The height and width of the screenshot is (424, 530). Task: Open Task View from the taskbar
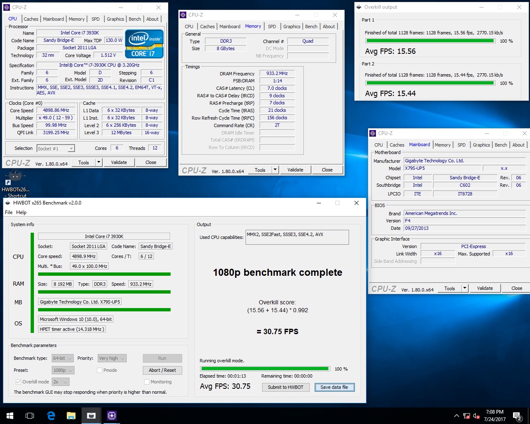[x=30, y=415]
